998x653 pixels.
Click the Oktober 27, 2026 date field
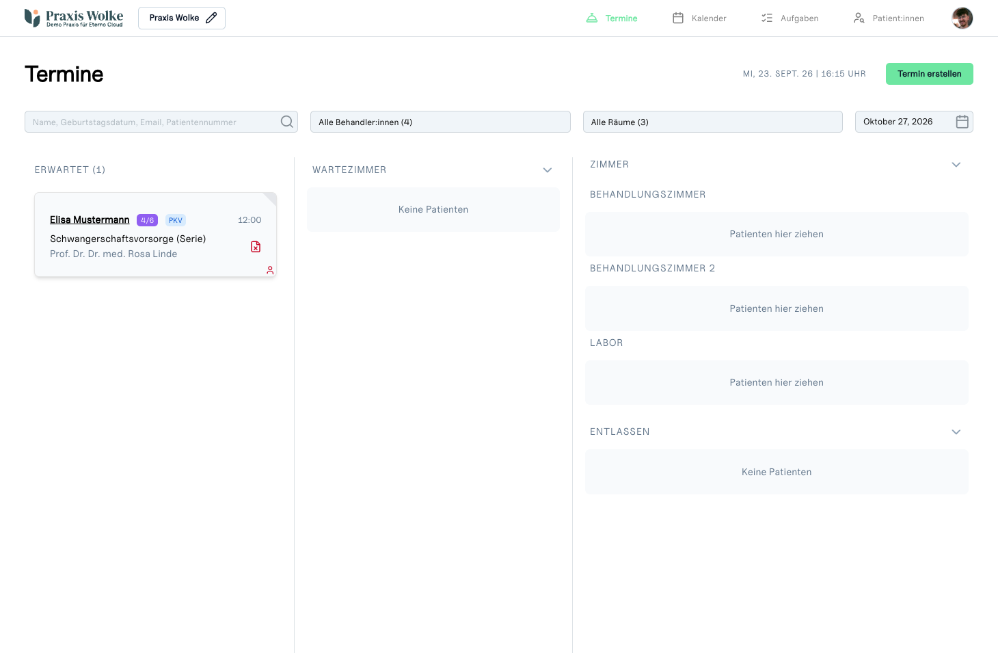pyautogui.click(x=914, y=122)
